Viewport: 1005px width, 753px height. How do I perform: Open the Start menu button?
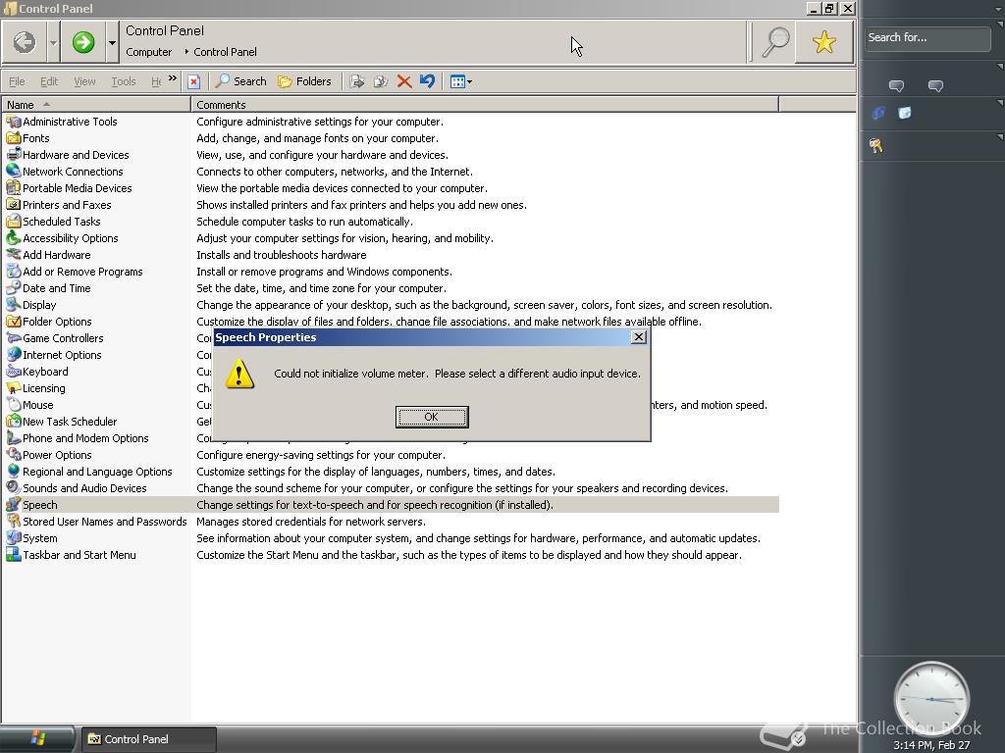[x=37, y=739]
